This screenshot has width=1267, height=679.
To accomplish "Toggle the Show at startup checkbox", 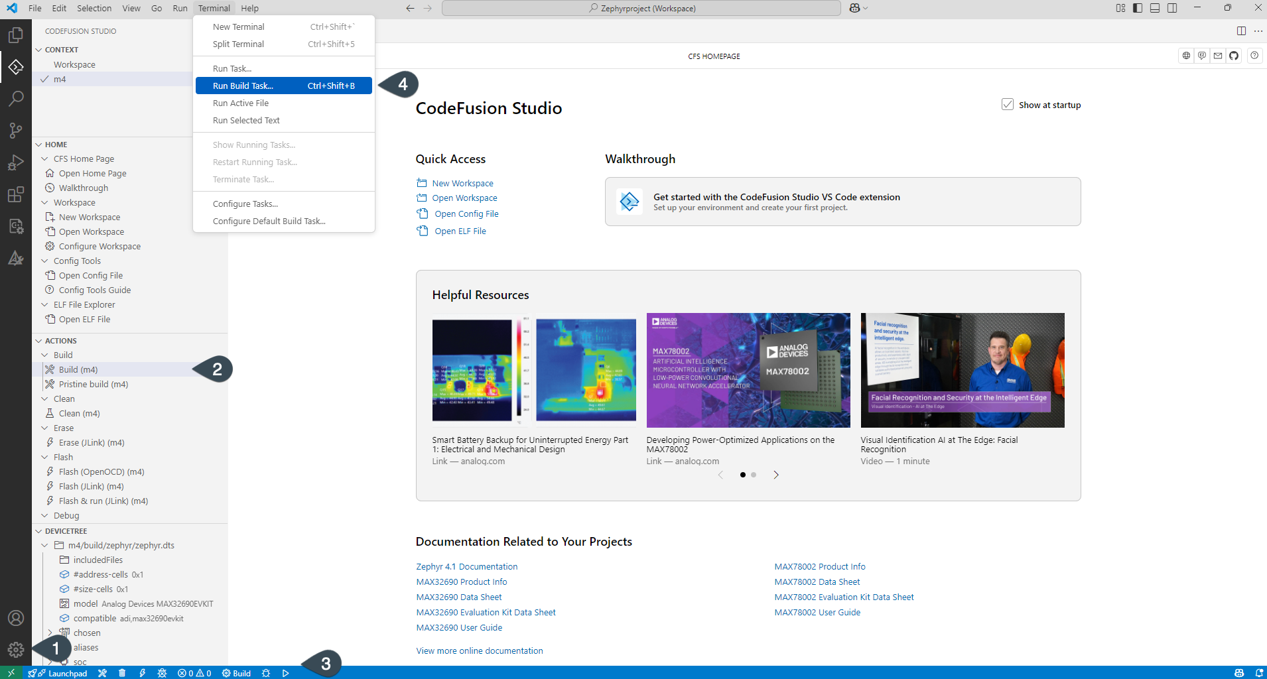I will [x=1008, y=105].
